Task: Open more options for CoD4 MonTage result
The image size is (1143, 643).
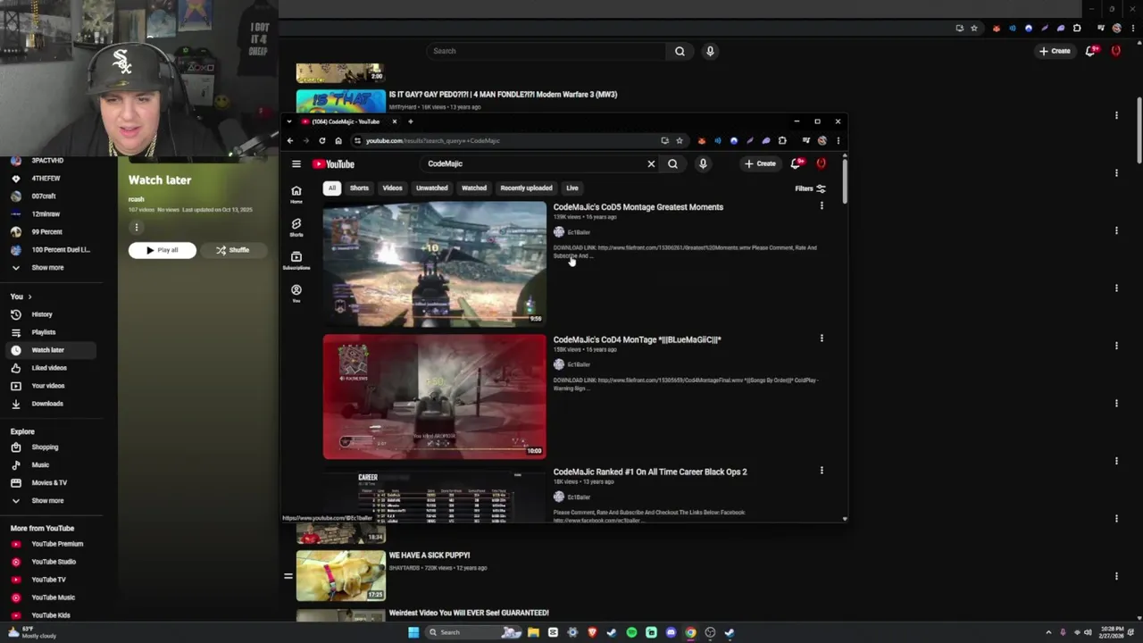Action: [x=822, y=338]
